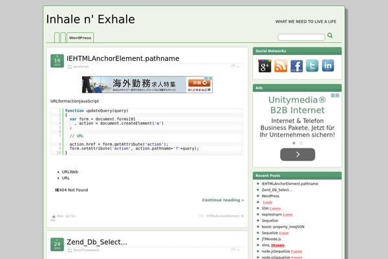This screenshot has height=259, width=388.
Task: Click the Recent Posts widget header
Action: pyautogui.click(x=297, y=175)
